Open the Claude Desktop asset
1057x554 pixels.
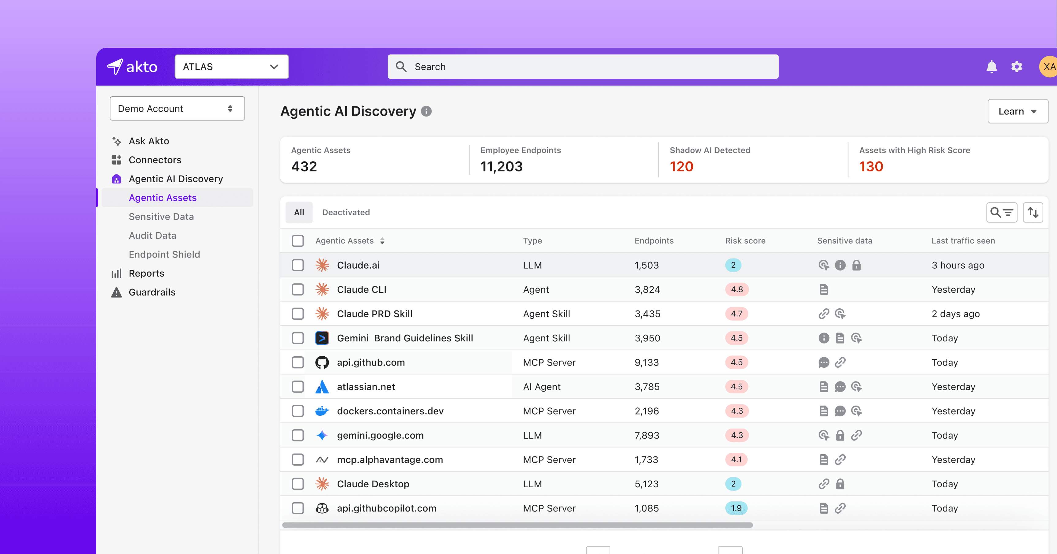tap(373, 484)
